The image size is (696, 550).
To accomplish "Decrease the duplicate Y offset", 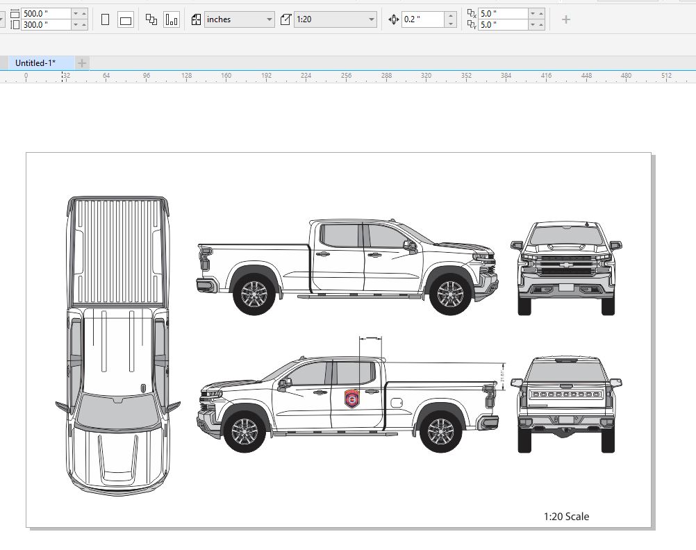I will click(x=533, y=25).
